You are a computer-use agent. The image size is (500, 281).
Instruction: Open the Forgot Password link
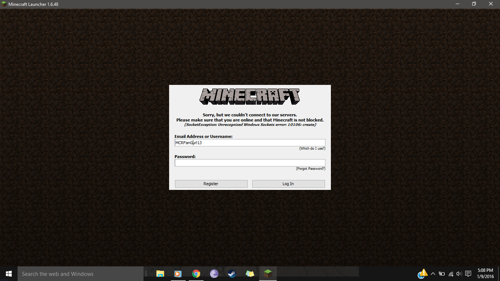coord(311,169)
